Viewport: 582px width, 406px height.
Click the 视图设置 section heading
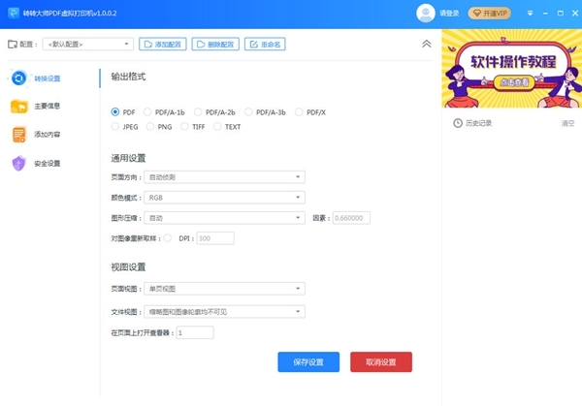(128, 267)
